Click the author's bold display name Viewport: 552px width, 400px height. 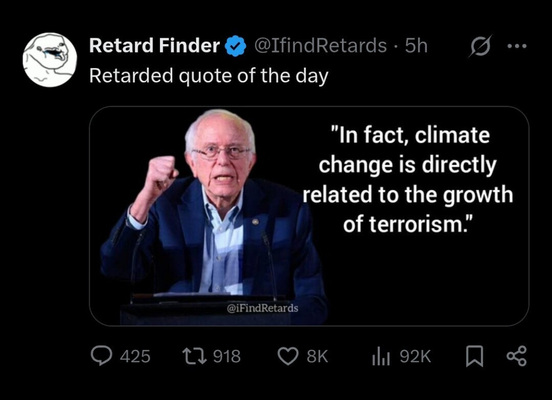pyautogui.click(x=154, y=46)
